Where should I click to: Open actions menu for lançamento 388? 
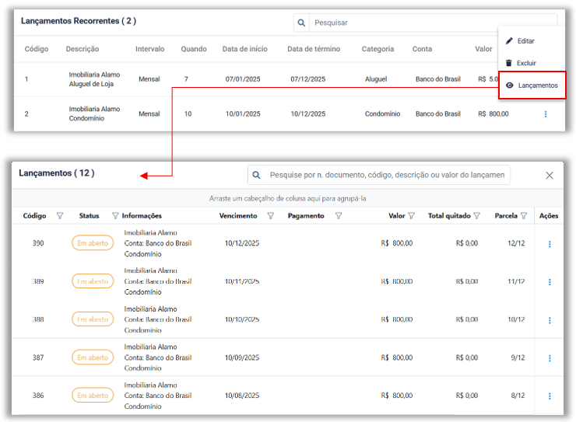(x=550, y=320)
